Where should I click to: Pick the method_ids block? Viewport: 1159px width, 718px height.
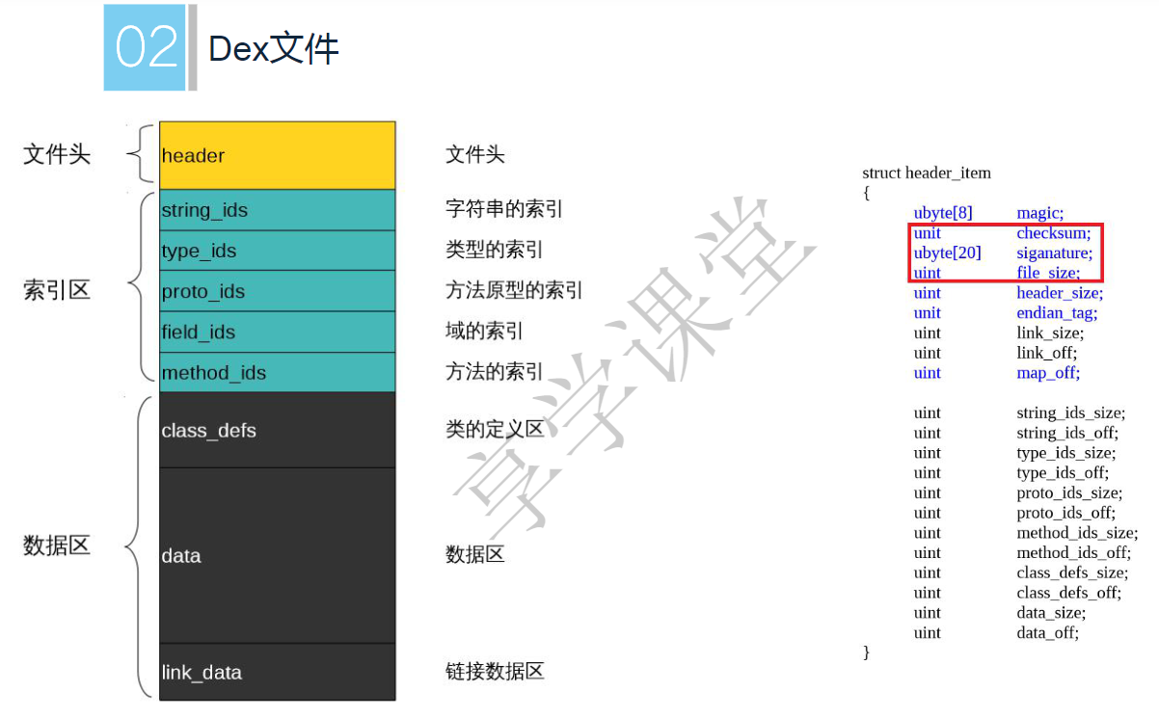click(278, 372)
